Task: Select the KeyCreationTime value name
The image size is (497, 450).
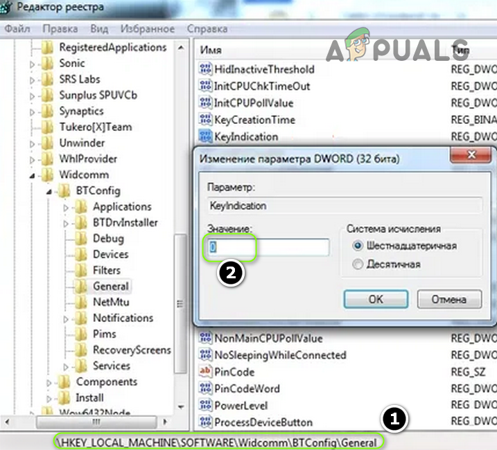Action: [254, 120]
